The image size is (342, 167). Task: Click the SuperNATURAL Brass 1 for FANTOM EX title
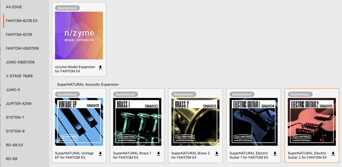(x=132, y=155)
